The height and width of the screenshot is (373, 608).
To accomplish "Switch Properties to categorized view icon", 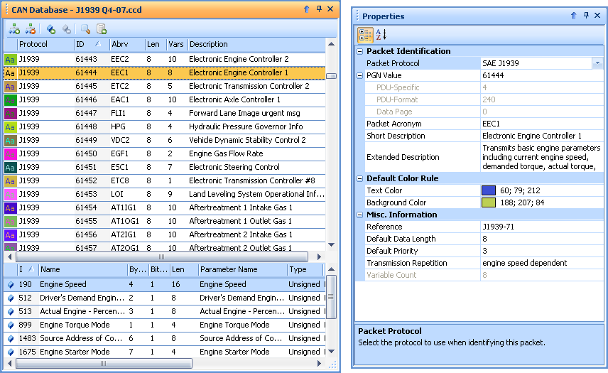I will point(365,35).
